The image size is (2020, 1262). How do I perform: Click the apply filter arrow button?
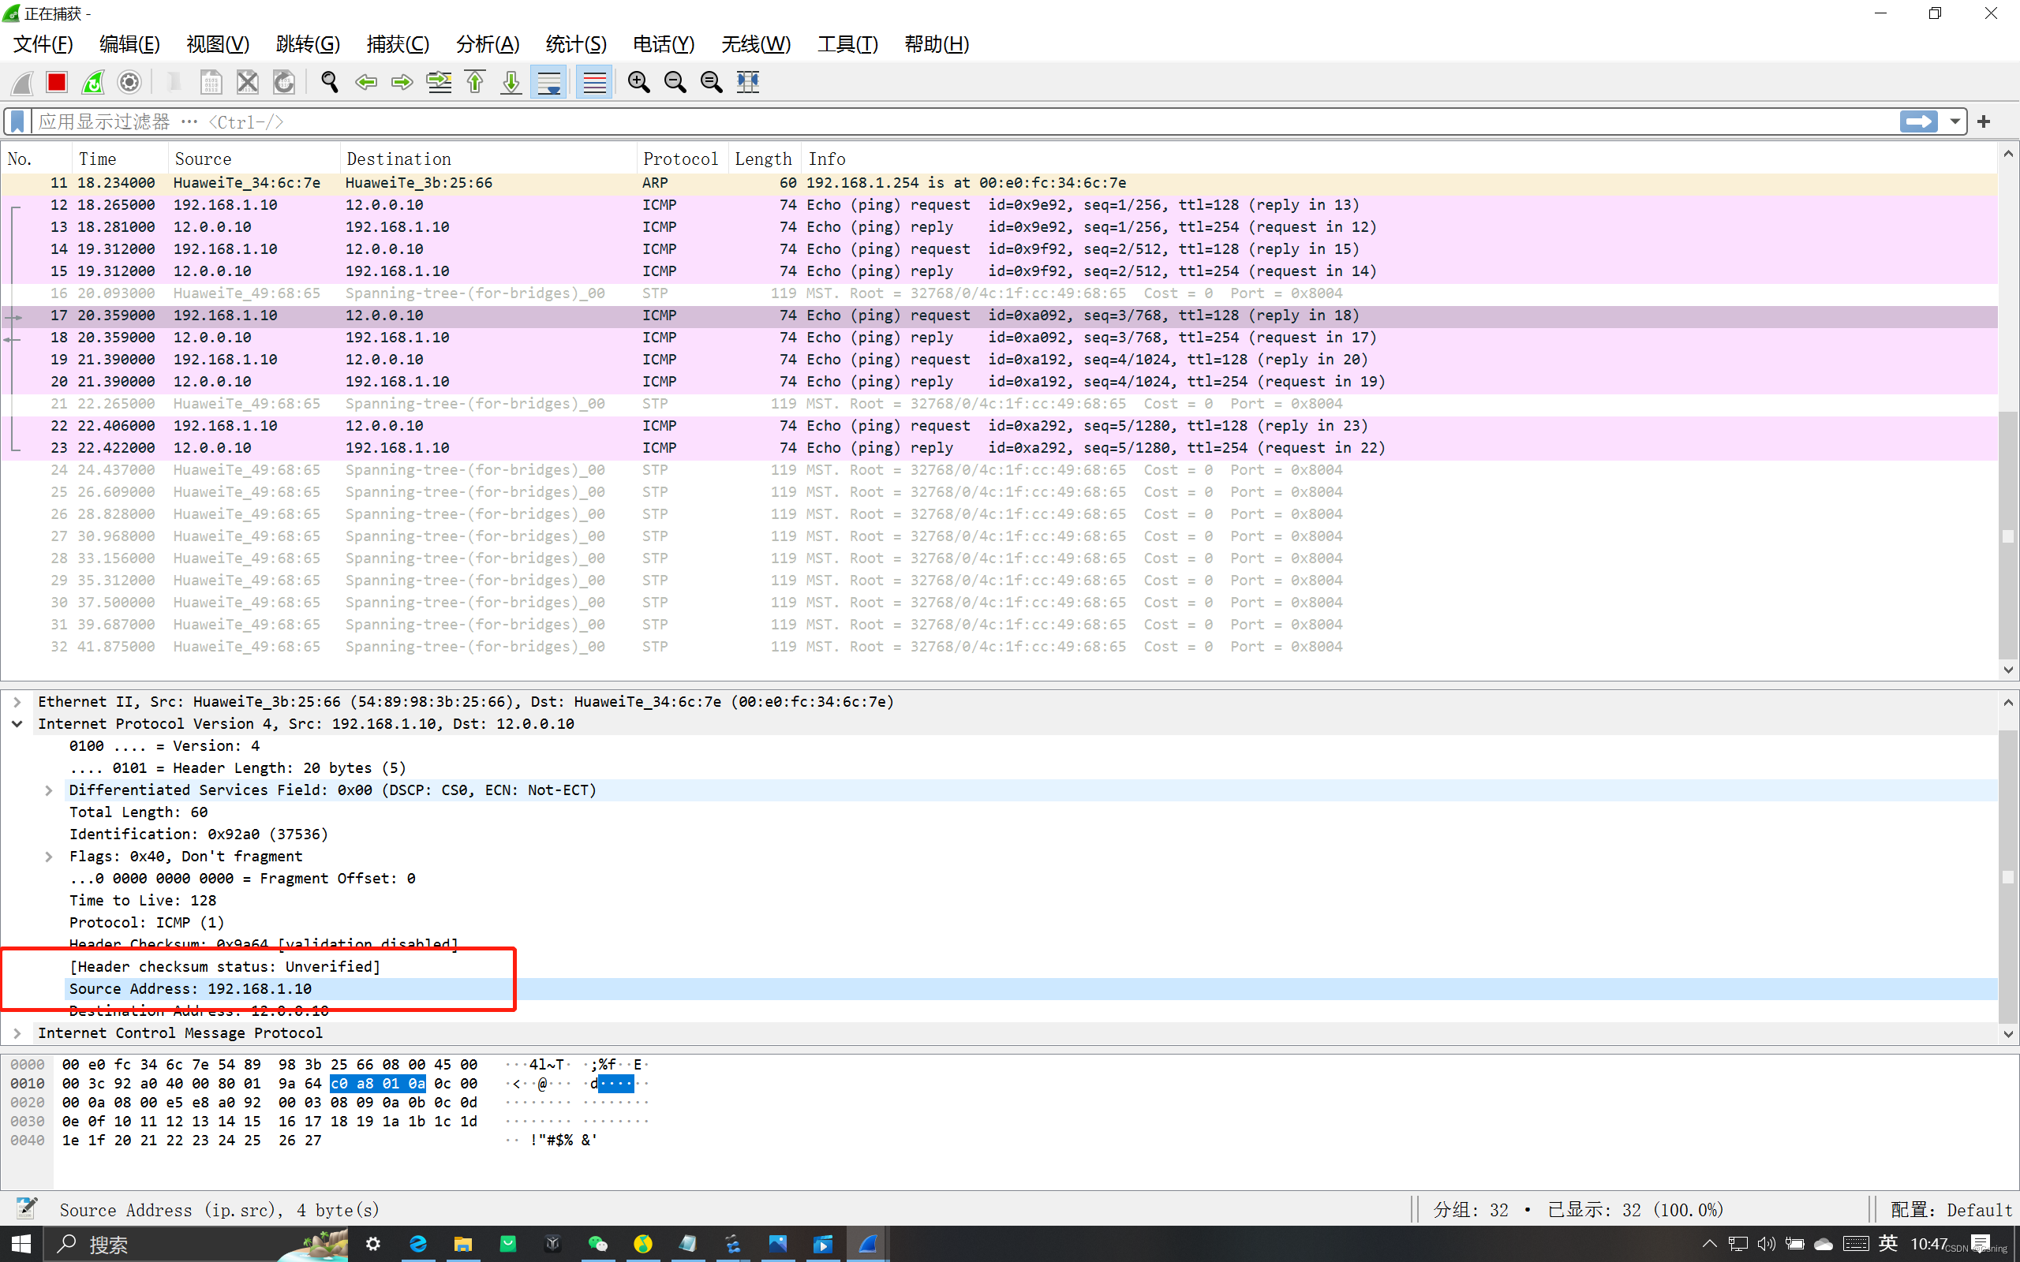coord(1918,121)
